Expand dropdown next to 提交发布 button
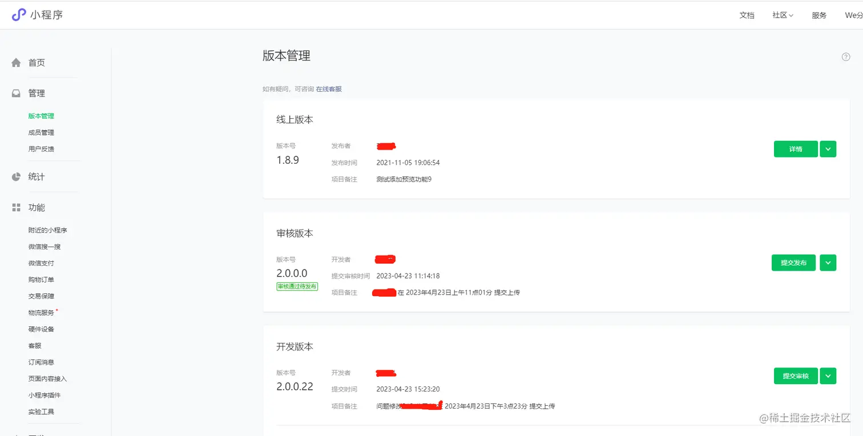This screenshot has height=436, width=863. point(828,263)
